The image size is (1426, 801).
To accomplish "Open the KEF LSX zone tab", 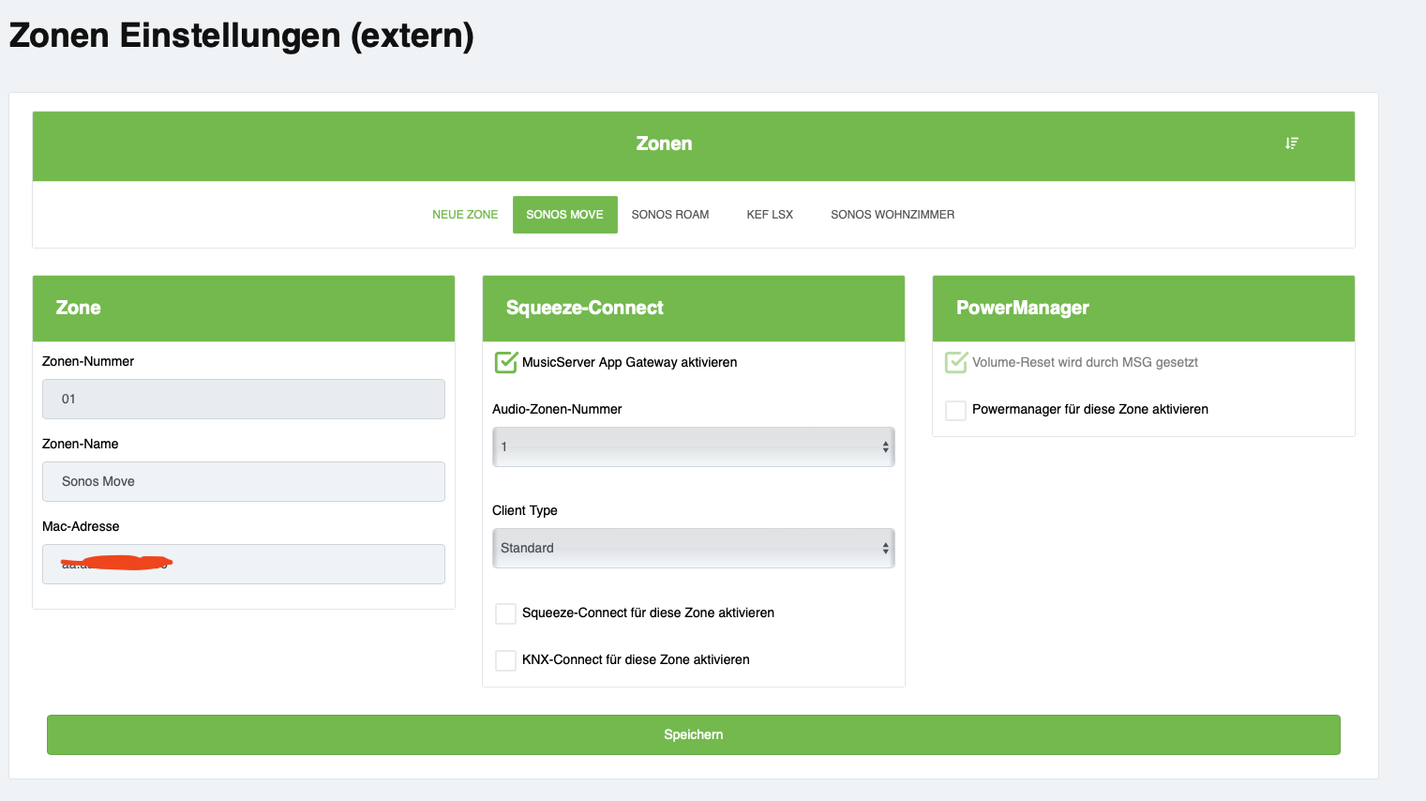I will point(770,215).
